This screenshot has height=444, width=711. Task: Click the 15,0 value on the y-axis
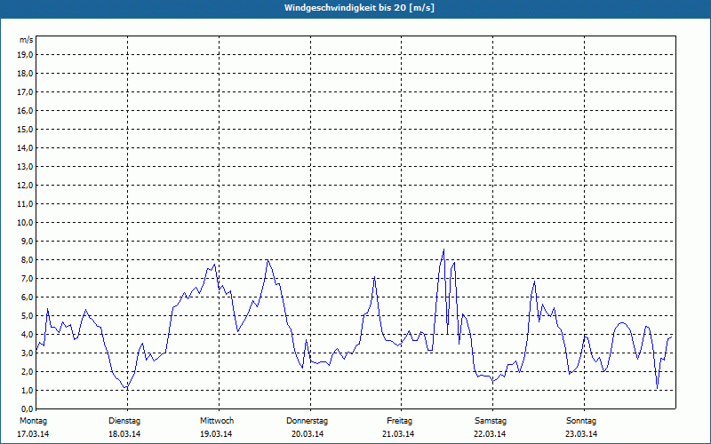click(x=26, y=130)
